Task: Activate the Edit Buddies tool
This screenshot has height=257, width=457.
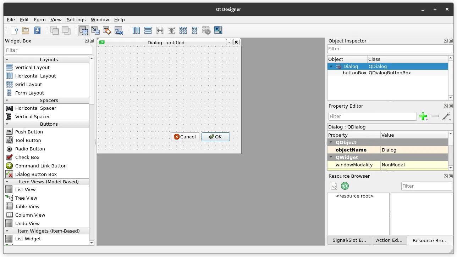Action: [x=107, y=30]
